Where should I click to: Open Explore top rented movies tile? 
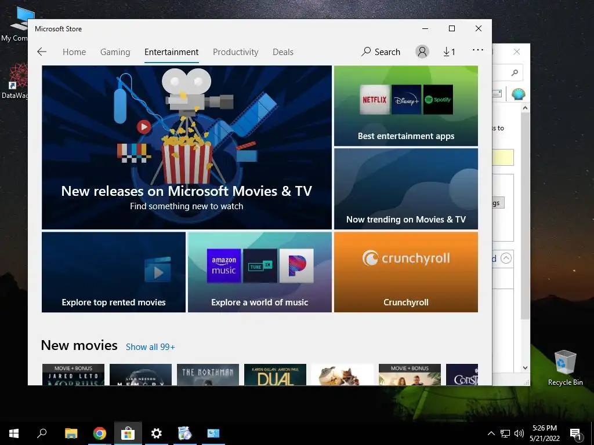click(x=114, y=272)
